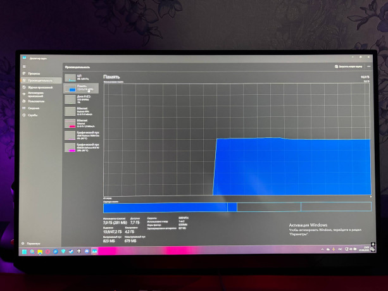Image resolution: width=388 pixels, height=291 pixels.
Task: Toggle the hamburger navigation menu
Action: click(24, 66)
